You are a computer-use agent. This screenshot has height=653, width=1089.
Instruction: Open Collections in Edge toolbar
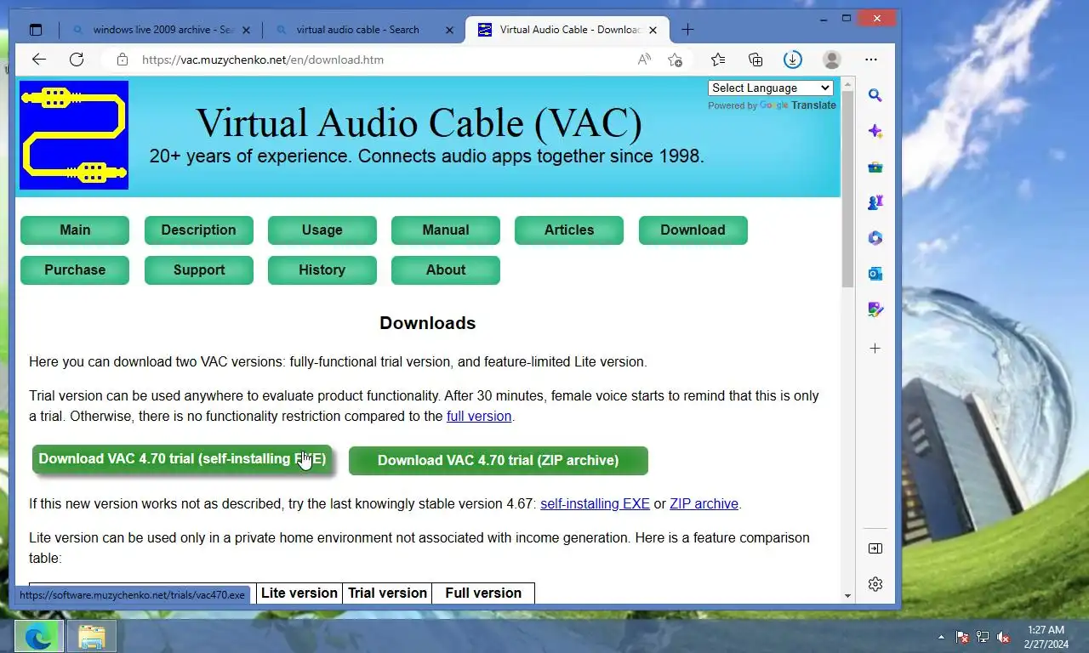click(755, 60)
